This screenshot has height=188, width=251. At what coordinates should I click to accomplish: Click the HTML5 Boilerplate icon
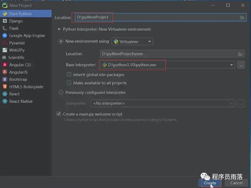[x=5, y=87]
